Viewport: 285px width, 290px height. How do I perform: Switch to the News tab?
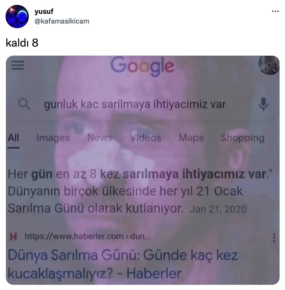tap(100, 138)
